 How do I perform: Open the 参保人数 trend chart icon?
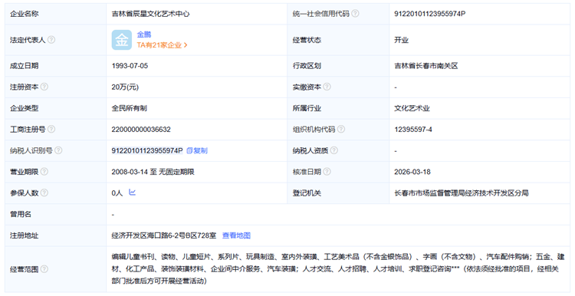[x=133, y=192]
